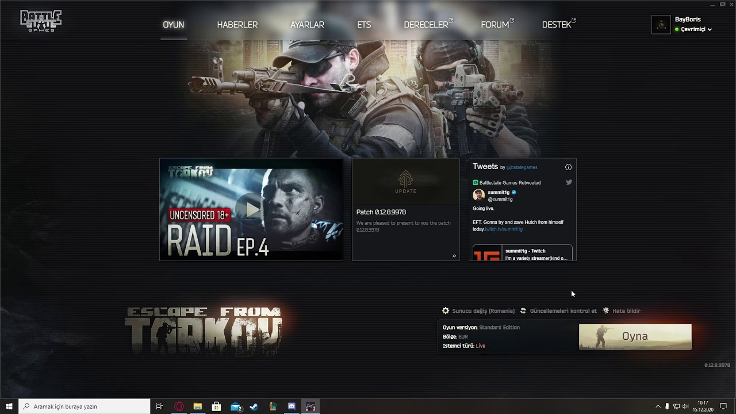Change server via Sunucu değiş (Romania)
This screenshot has height=414, width=736.
click(x=483, y=311)
